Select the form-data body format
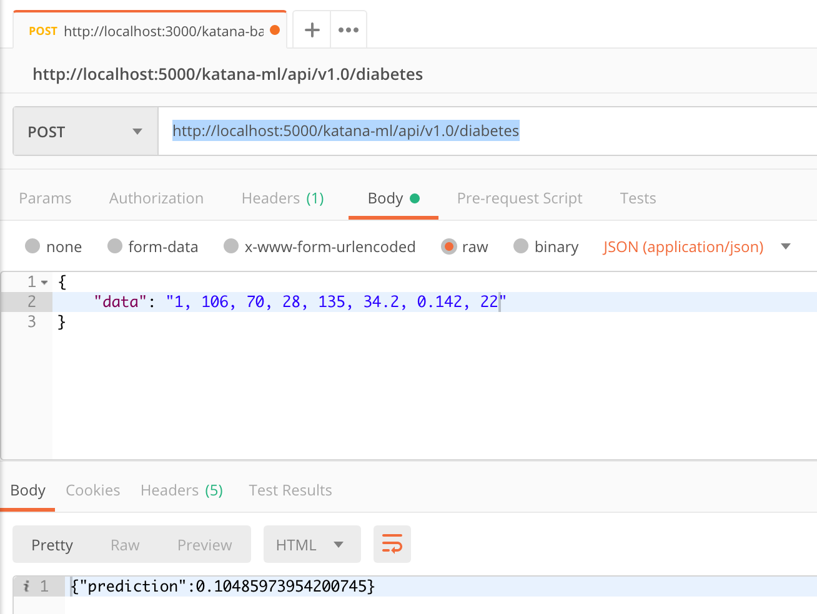817x614 pixels. click(x=115, y=246)
